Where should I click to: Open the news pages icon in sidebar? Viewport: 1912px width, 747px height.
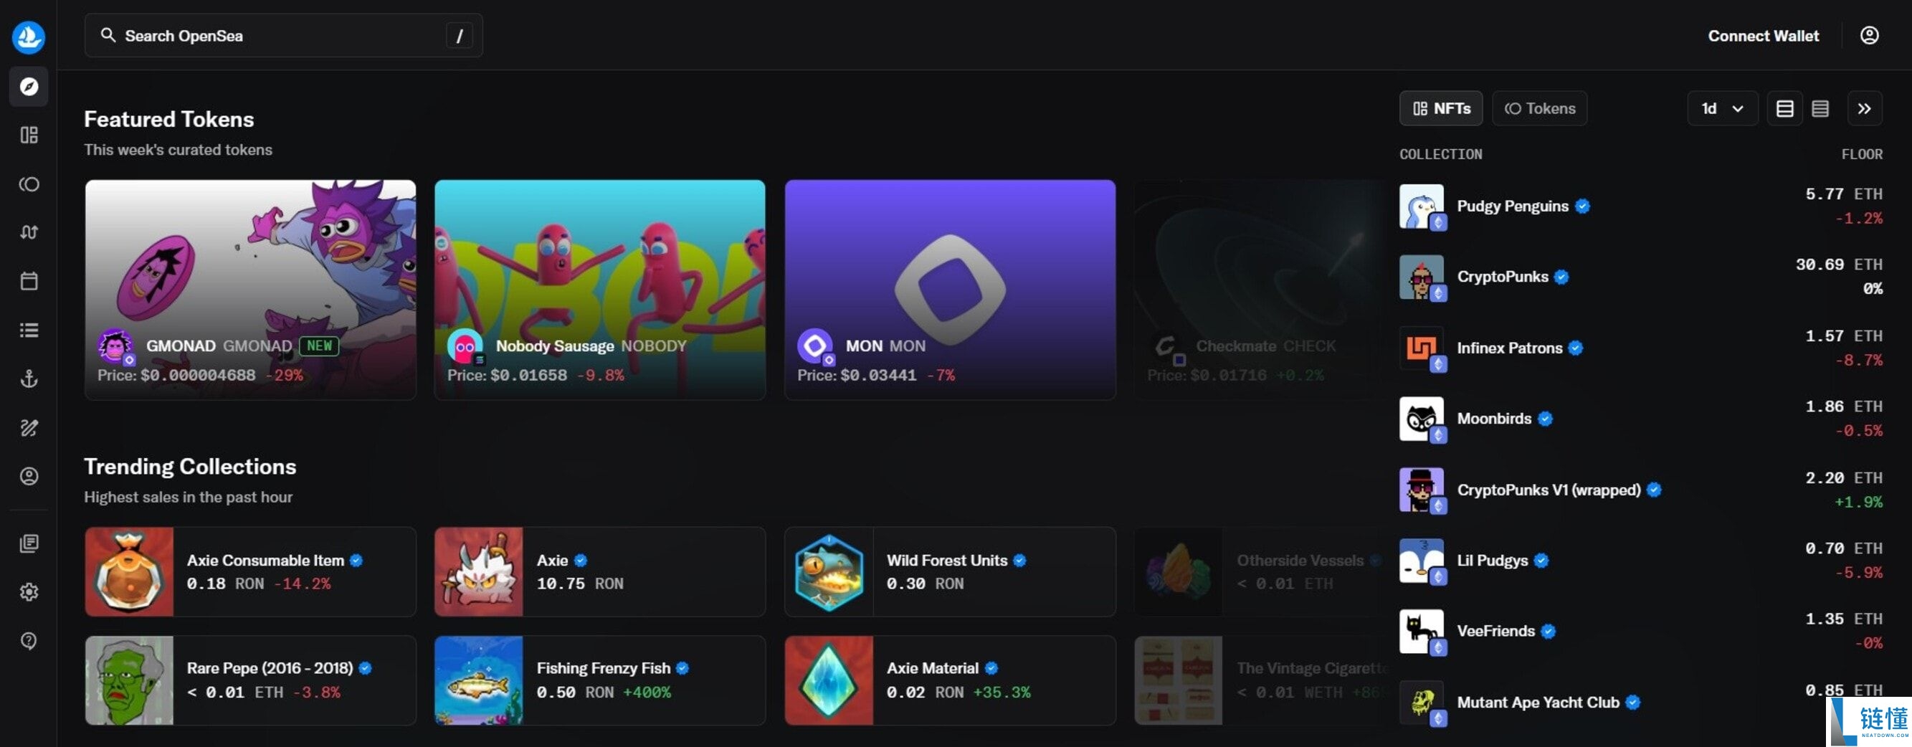tap(29, 543)
